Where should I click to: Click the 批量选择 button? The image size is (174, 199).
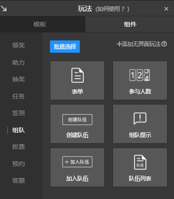pyautogui.click(x=65, y=47)
